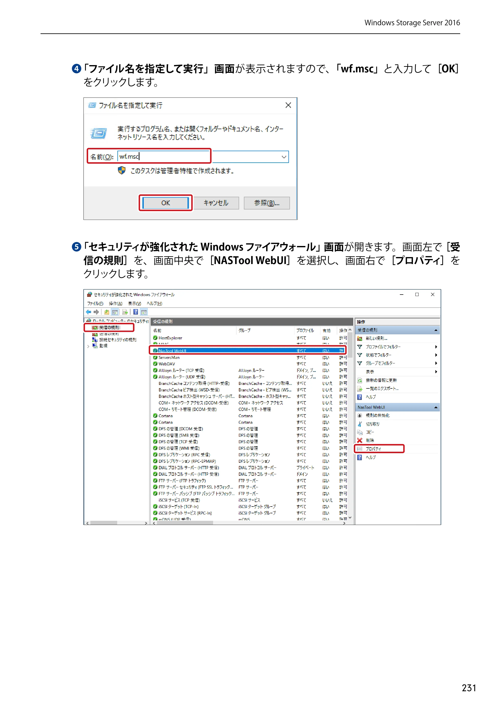Image resolution: width=501 pixels, height=708 pixels.
Task: Click the 新しい規則... new rule icon
Action: pyautogui.click(x=360, y=338)
